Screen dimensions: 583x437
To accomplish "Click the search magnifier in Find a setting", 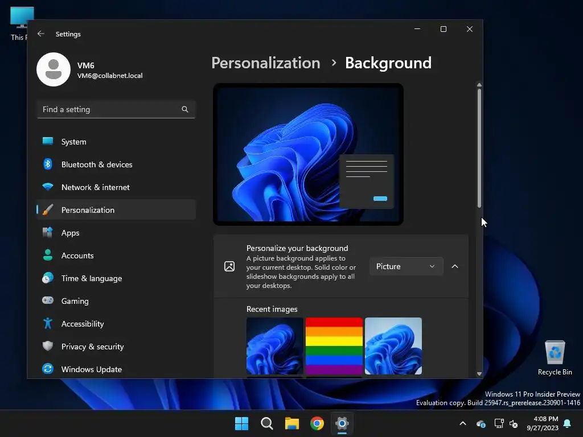I will tap(185, 109).
